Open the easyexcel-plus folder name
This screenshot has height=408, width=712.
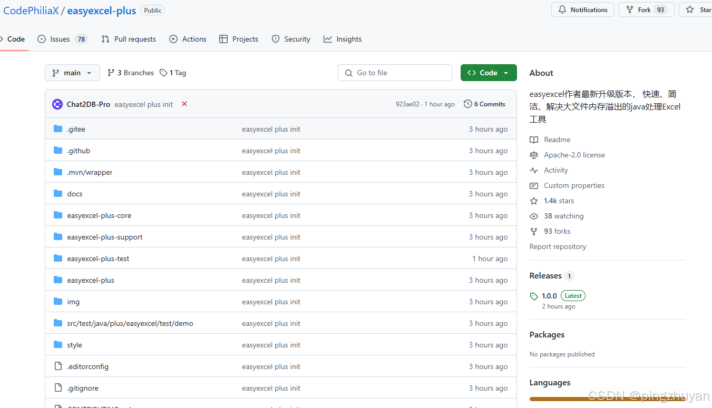(91, 280)
